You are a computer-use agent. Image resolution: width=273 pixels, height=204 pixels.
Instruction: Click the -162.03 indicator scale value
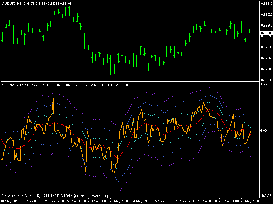(x=265, y=195)
